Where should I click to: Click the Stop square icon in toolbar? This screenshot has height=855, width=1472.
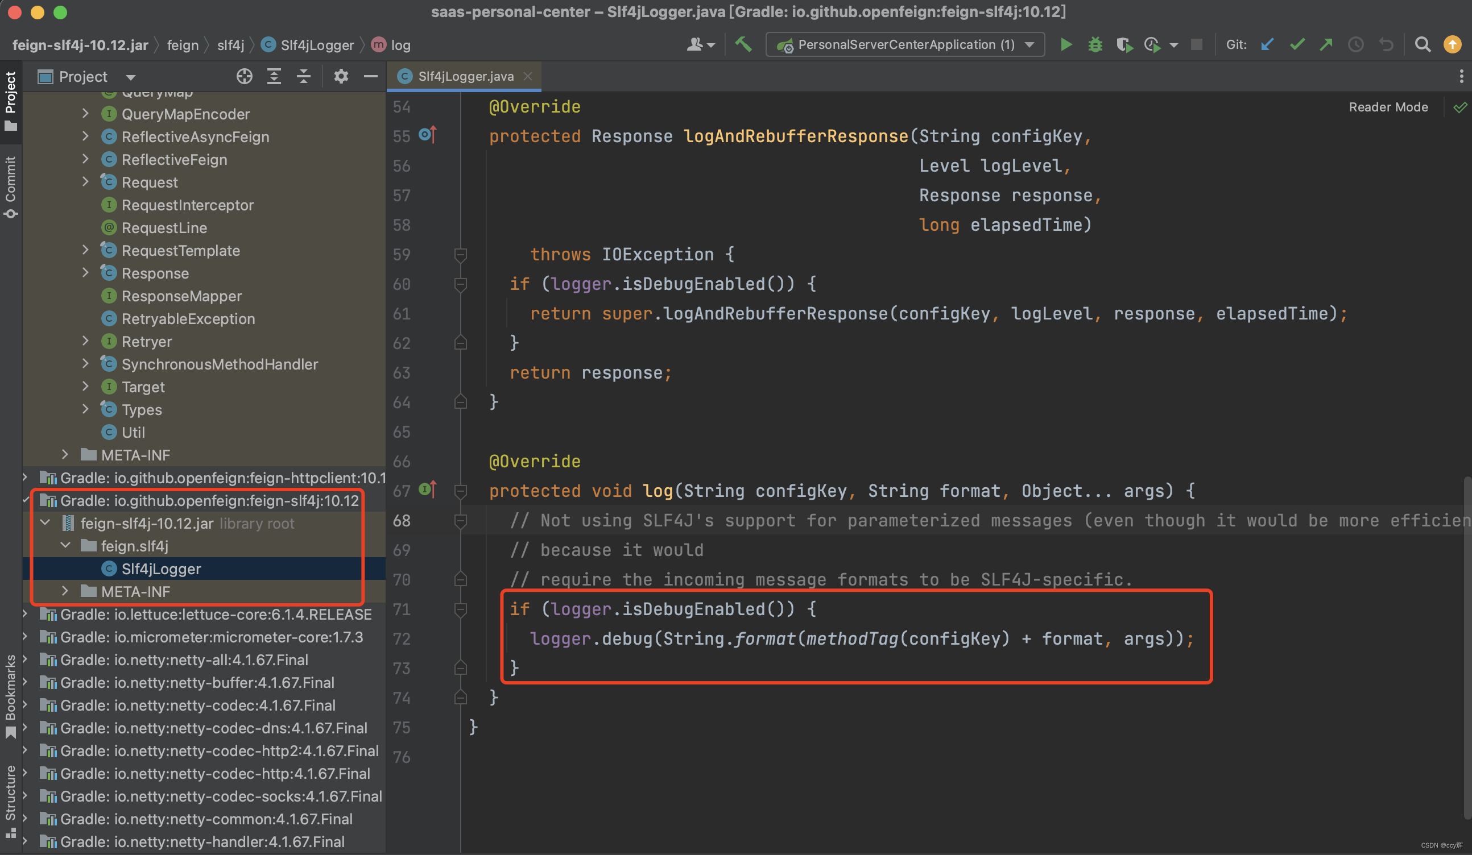1196,44
